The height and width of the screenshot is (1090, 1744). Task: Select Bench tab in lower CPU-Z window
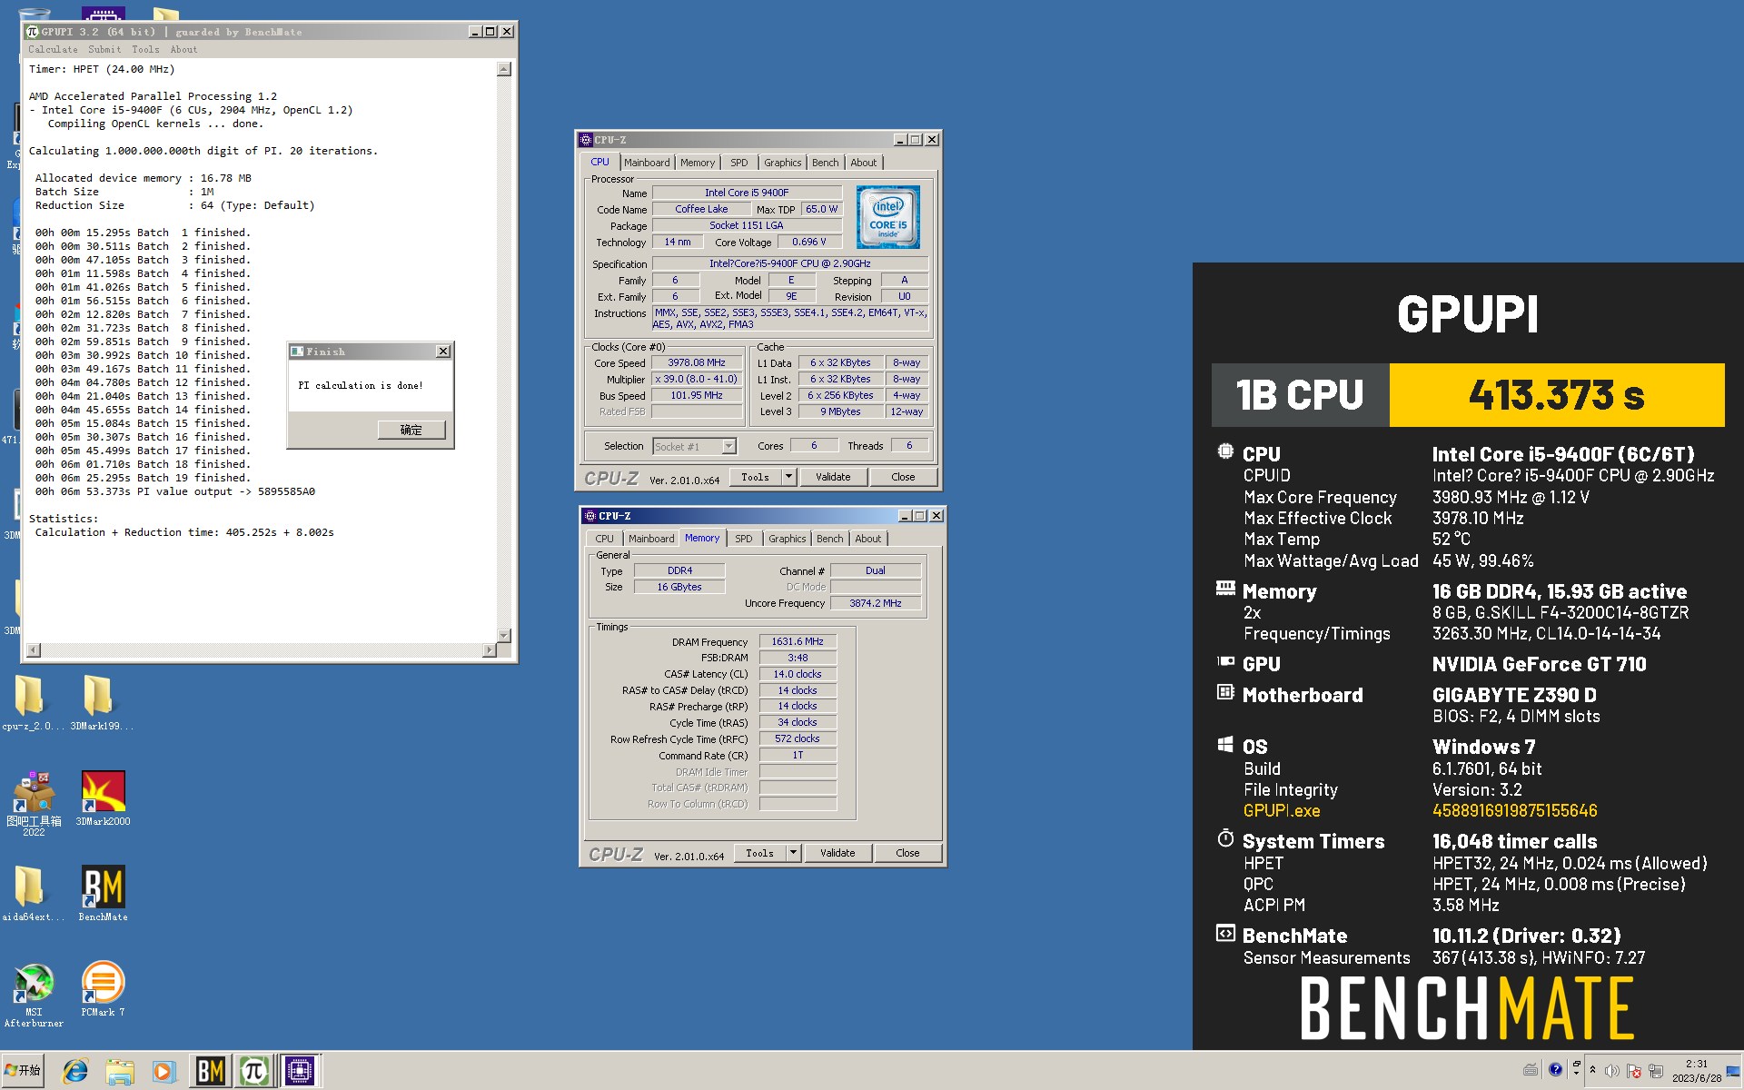pyautogui.click(x=830, y=539)
